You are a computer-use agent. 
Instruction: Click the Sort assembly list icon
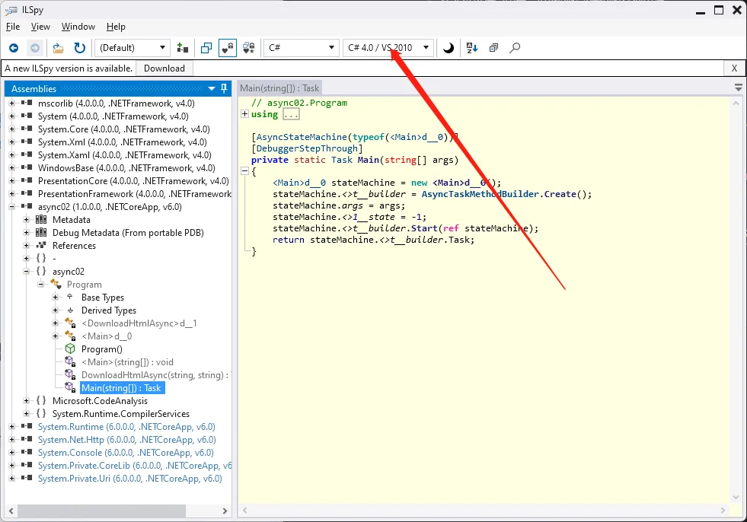click(x=471, y=48)
